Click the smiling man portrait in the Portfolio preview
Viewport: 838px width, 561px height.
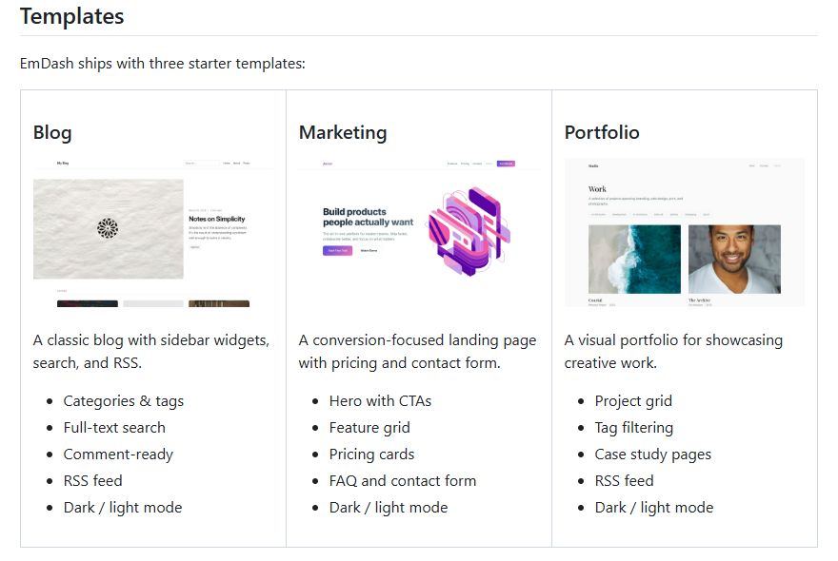(x=734, y=259)
